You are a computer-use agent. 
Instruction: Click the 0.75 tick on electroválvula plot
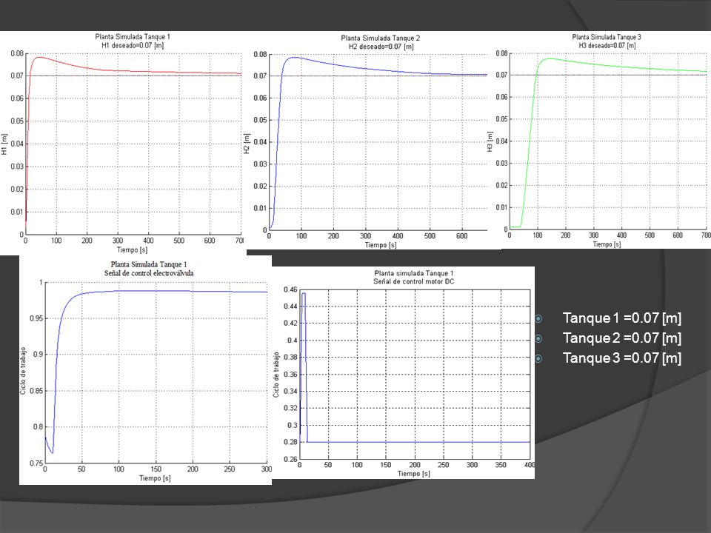[x=36, y=463]
